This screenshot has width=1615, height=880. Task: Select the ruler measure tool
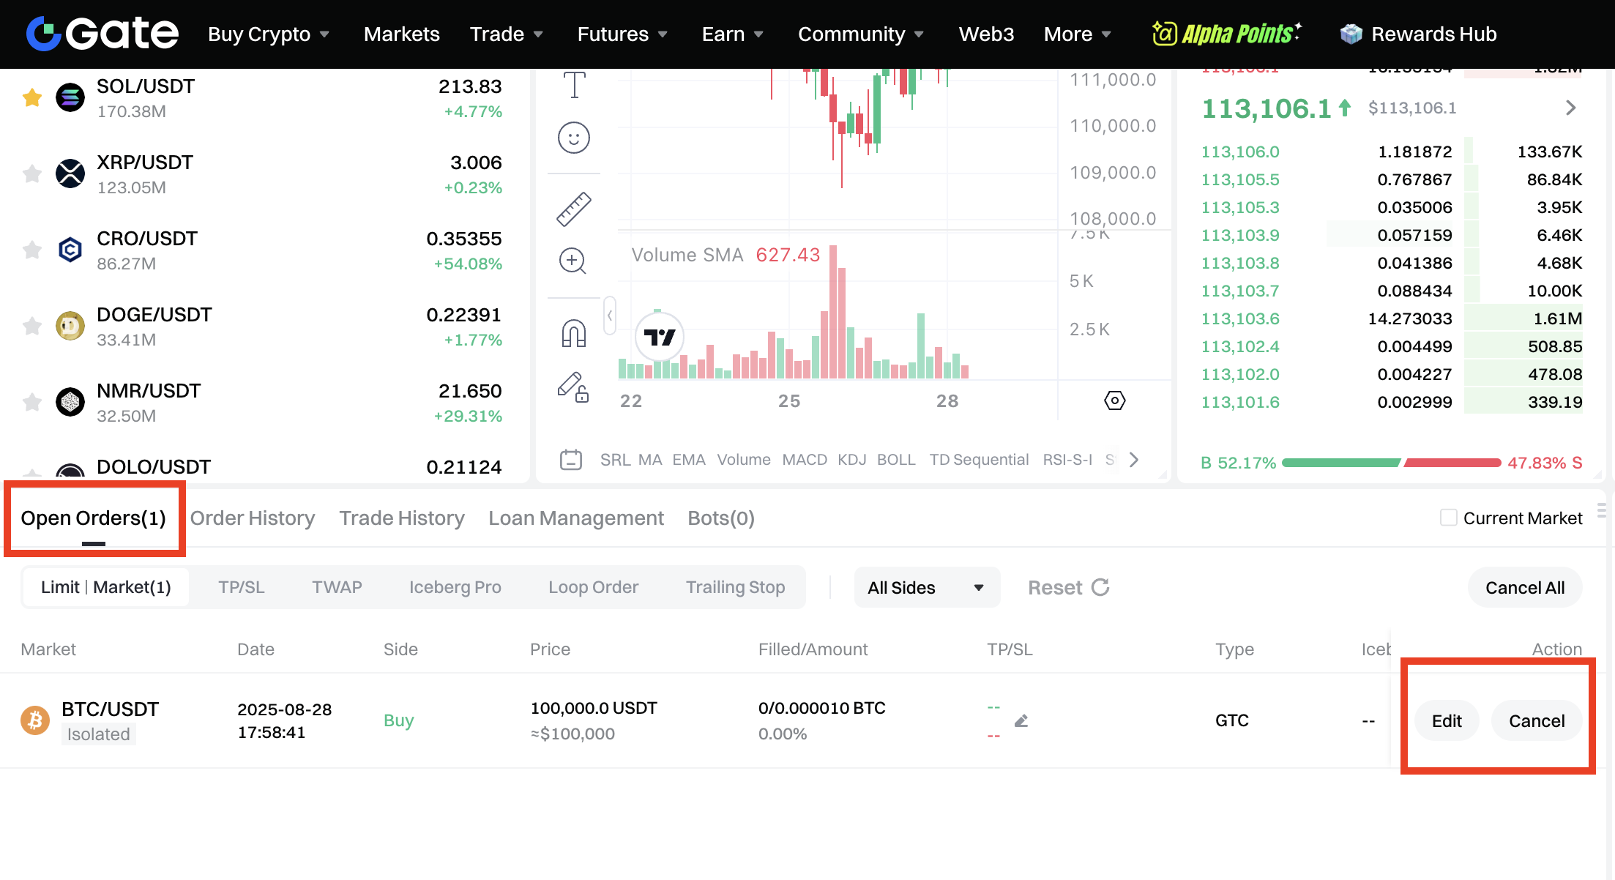tap(574, 209)
